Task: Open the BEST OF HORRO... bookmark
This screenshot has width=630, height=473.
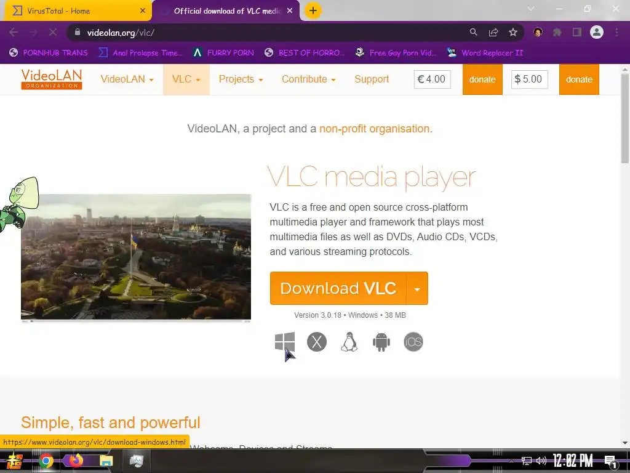Action: pos(305,53)
